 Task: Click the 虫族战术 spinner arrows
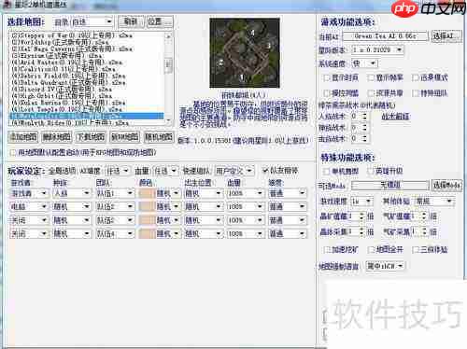[x=364, y=138]
